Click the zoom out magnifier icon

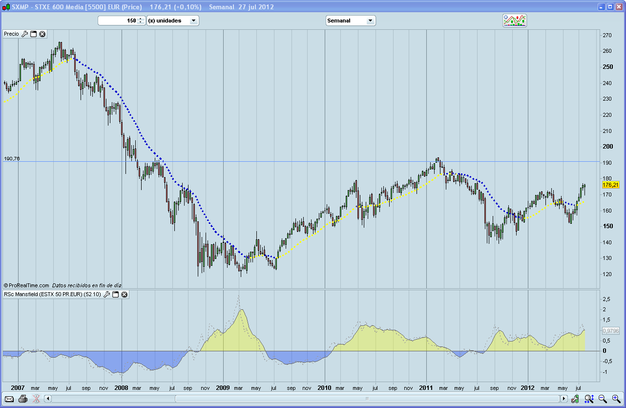click(603, 399)
